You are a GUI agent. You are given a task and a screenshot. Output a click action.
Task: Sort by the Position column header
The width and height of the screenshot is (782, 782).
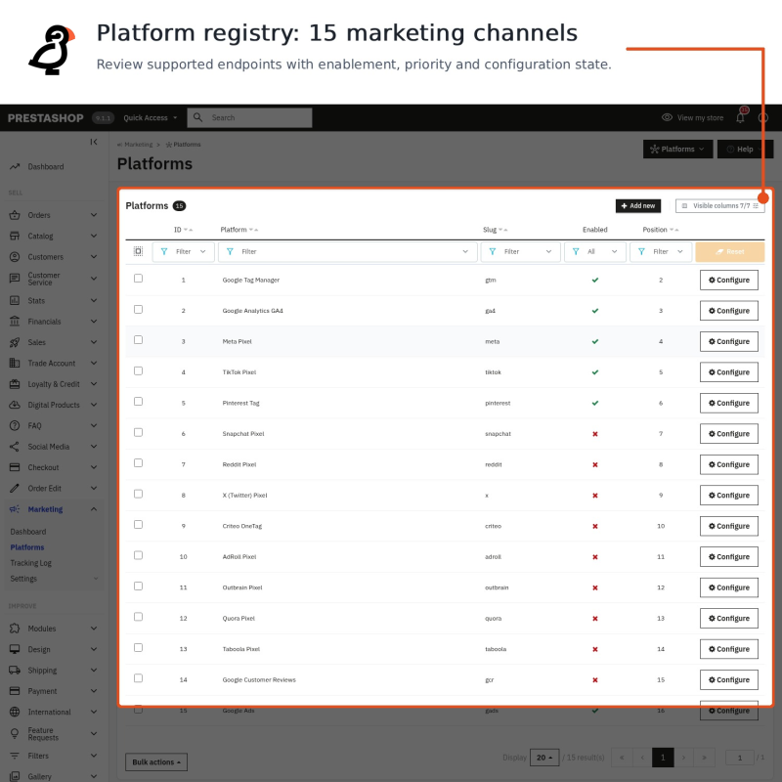click(655, 230)
